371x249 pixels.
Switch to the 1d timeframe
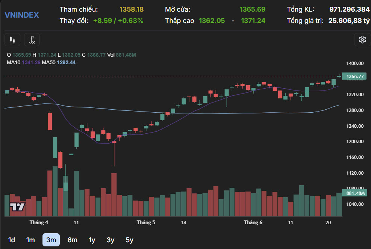pyautogui.click(x=12, y=240)
